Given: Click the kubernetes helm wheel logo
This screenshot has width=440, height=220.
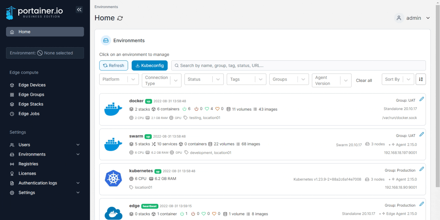Looking at the screenshot, I should (x=113, y=179).
